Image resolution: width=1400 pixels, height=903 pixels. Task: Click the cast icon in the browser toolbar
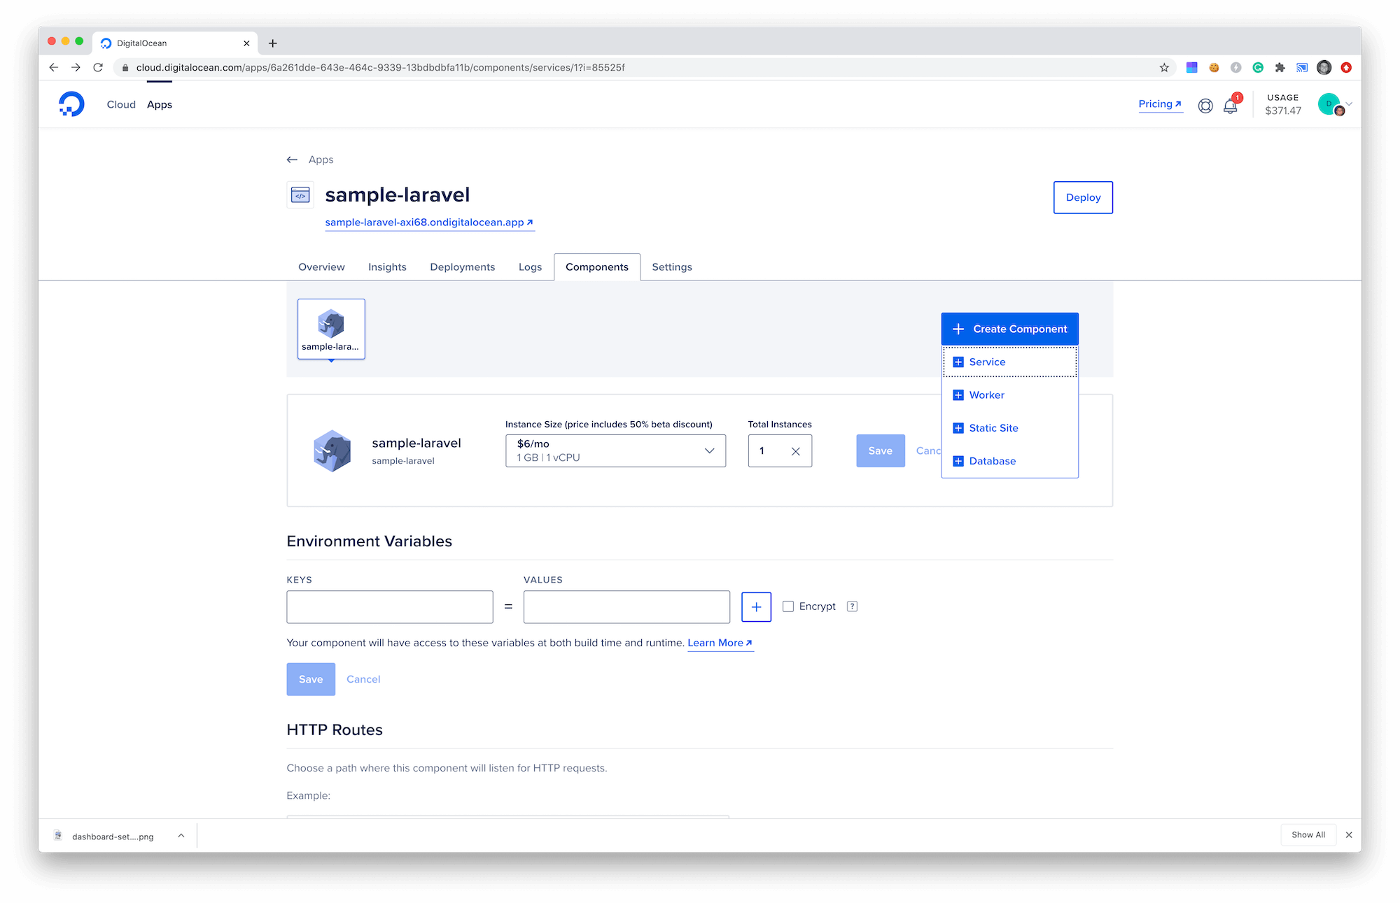[1302, 67]
